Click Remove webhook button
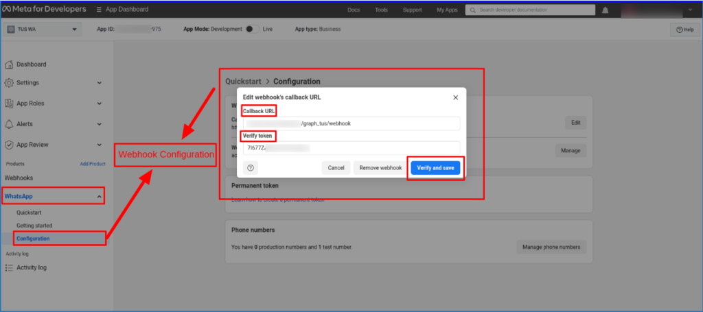The height and width of the screenshot is (312, 703). 380,168
